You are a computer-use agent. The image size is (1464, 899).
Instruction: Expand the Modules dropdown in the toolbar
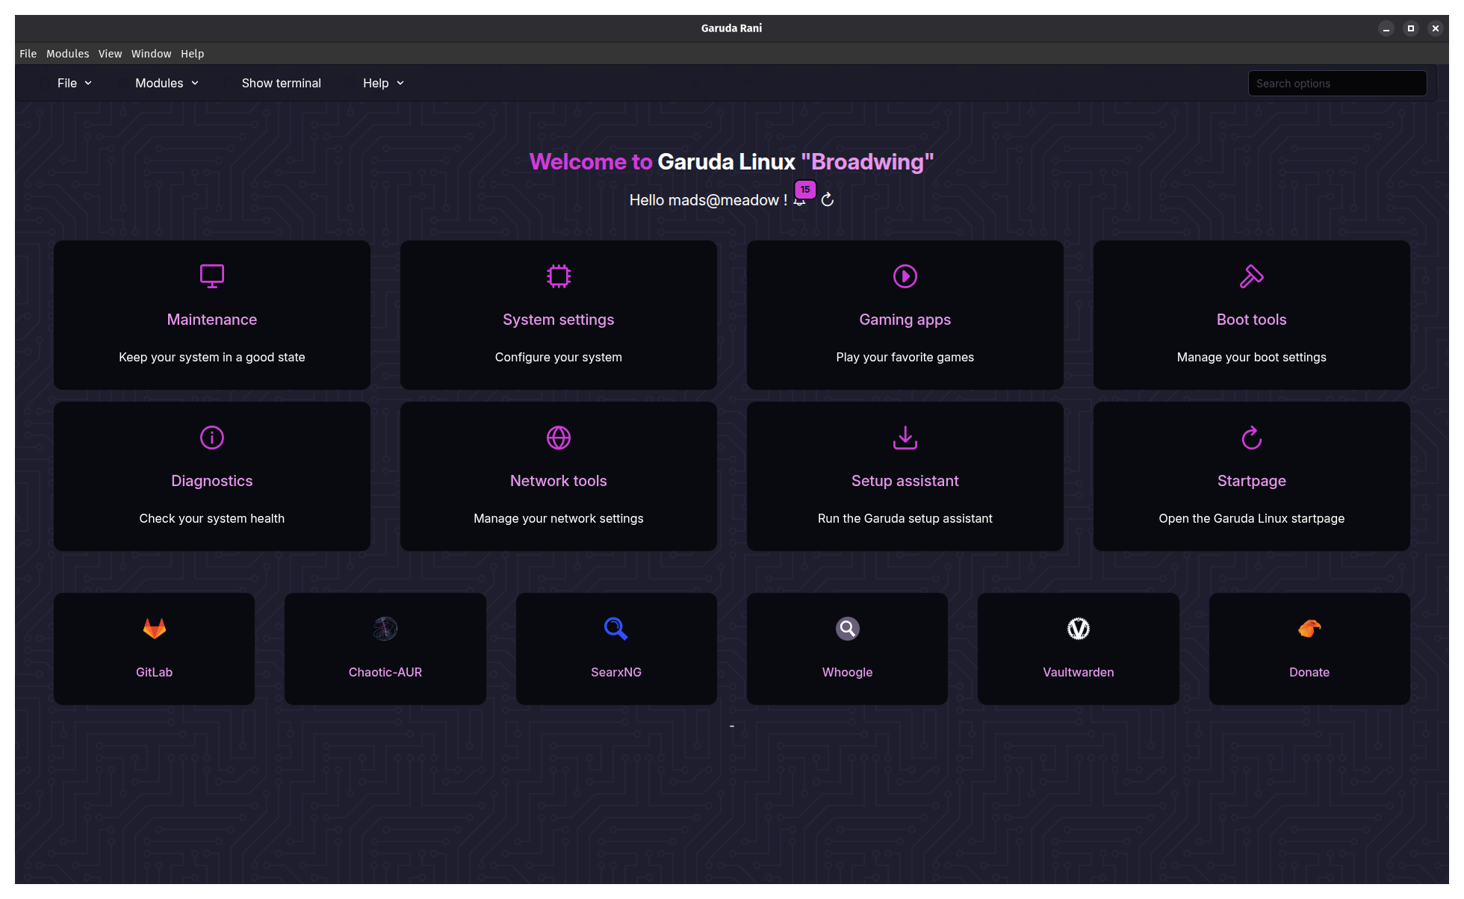167,83
